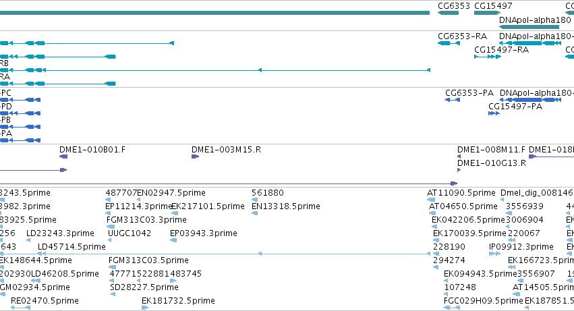
Task: Select the EN13318.5prime EST
Action: (x=254, y=214)
